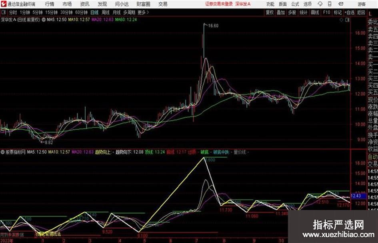
Task: Click the 2022年 date axis label
Action: [x=7, y=241]
